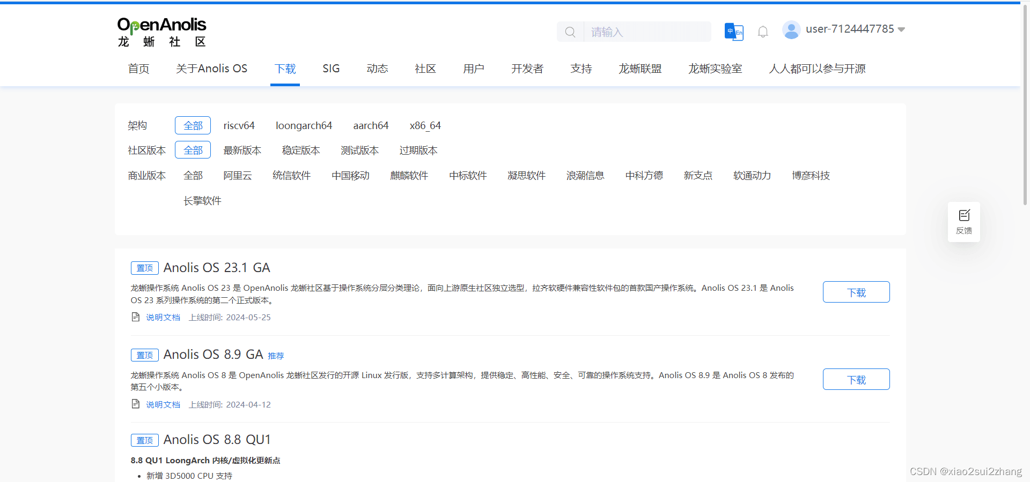Open the 用户 navigation item
1030x482 pixels.
[474, 69]
